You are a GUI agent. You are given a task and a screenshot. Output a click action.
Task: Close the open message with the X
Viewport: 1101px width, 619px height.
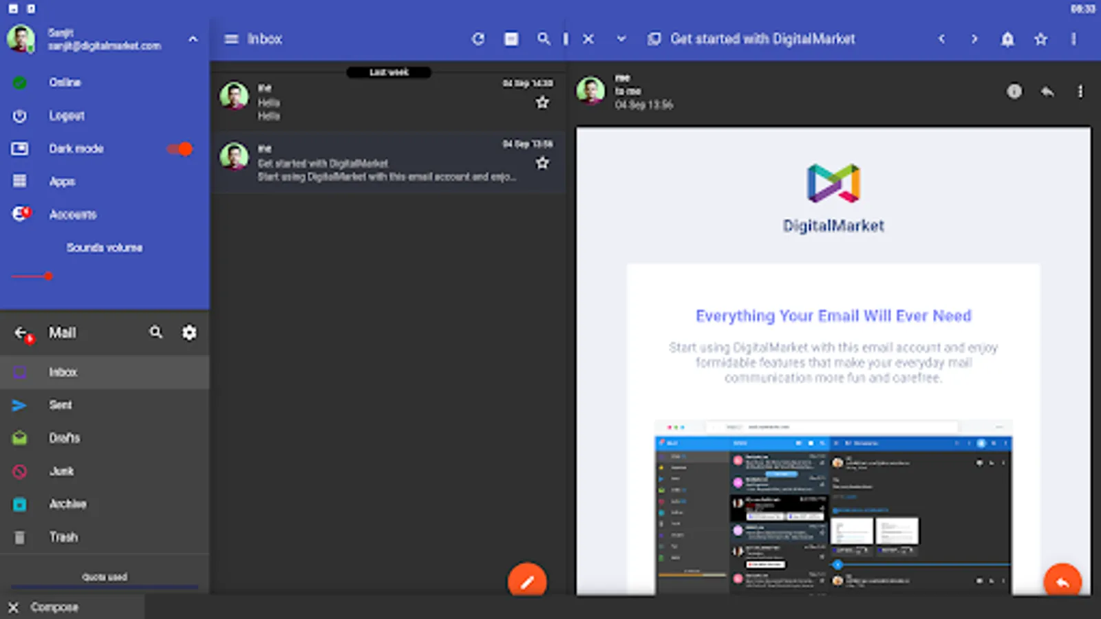pyautogui.click(x=588, y=39)
